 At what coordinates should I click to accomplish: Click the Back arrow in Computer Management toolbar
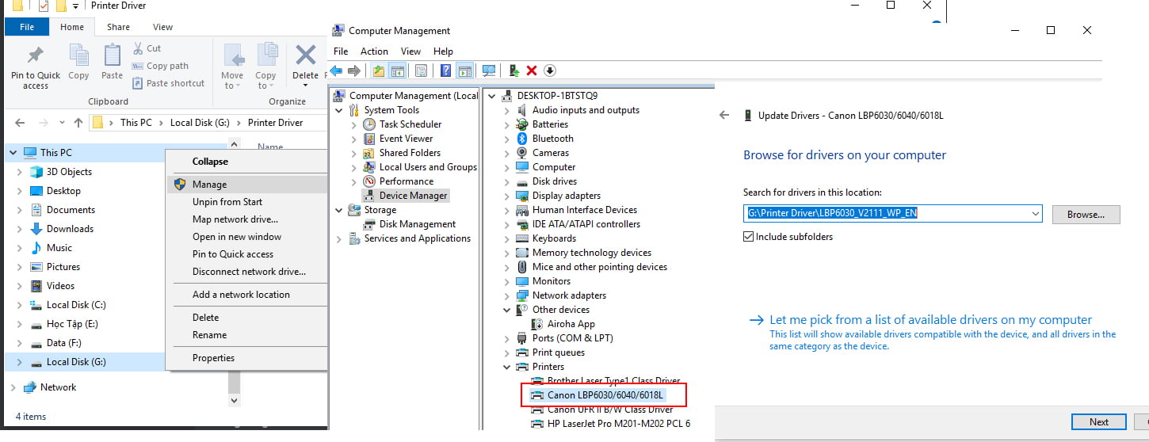click(337, 70)
